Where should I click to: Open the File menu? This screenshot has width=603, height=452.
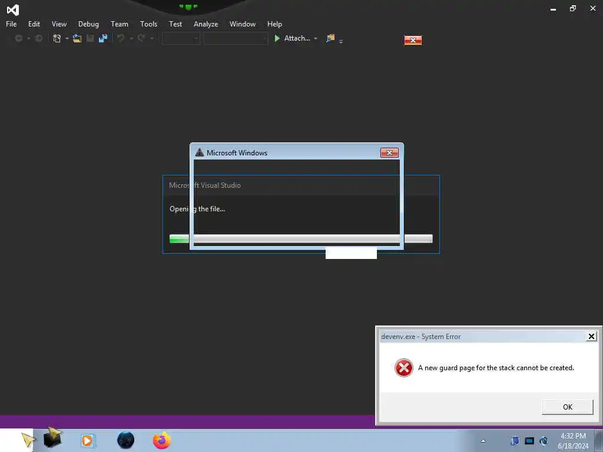click(x=11, y=24)
